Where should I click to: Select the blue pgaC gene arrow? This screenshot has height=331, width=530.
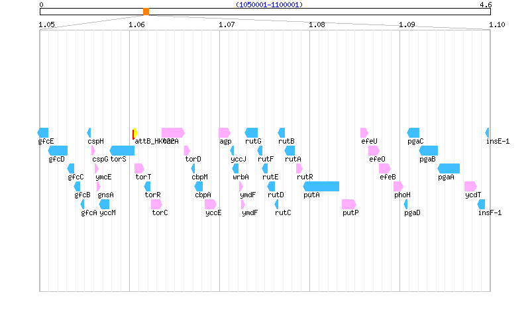[x=413, y=132]
